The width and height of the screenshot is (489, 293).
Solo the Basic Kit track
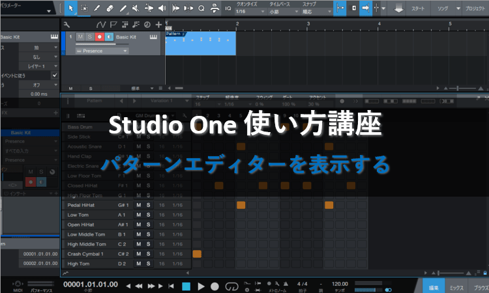coord(90,36)
